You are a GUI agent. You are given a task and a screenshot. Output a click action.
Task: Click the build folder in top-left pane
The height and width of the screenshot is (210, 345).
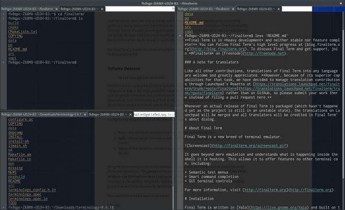[x=13, y=23]
